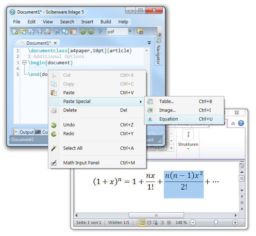Choose Image... in Paste Special submenu

coord(184,110)
